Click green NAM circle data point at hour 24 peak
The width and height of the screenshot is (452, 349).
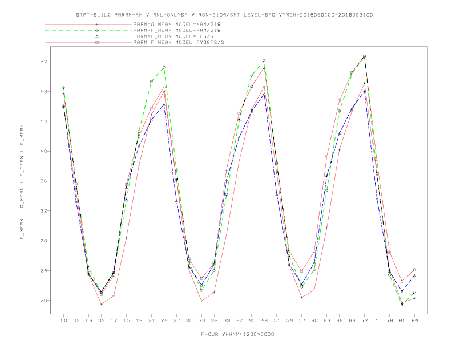(x=164, y=67)
